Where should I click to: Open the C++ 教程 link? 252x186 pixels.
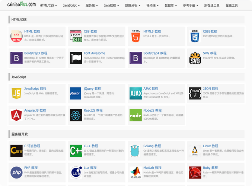click(91, 146)
